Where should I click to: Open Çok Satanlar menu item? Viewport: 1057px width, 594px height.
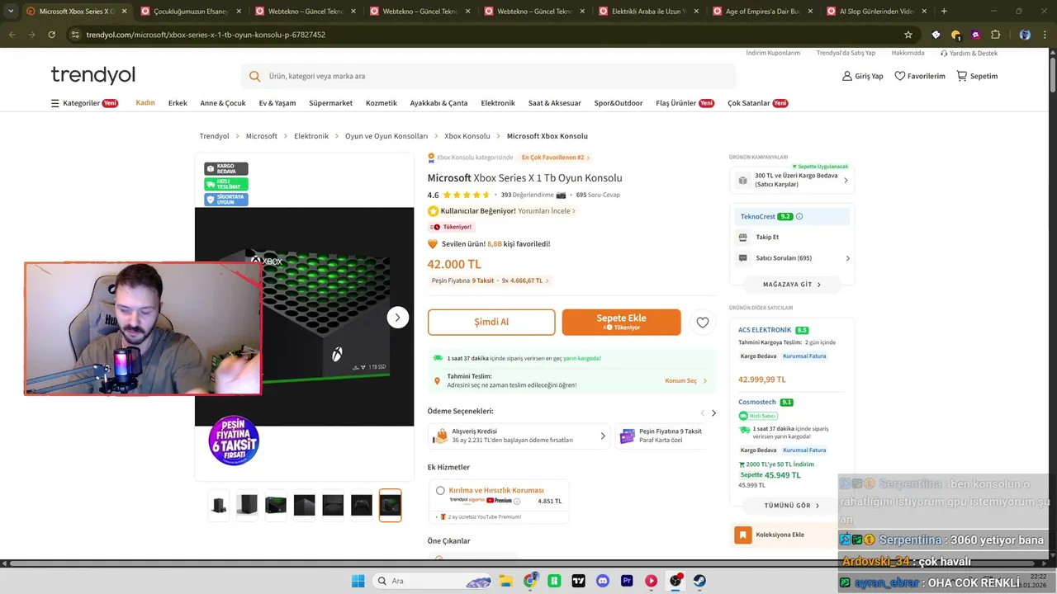coord(757,103)
